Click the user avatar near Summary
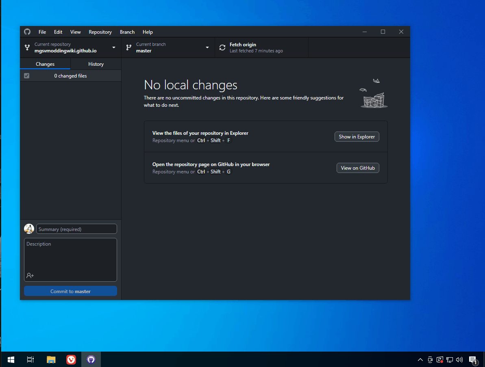This screenshot has width=485, height=367. [29, 229]
